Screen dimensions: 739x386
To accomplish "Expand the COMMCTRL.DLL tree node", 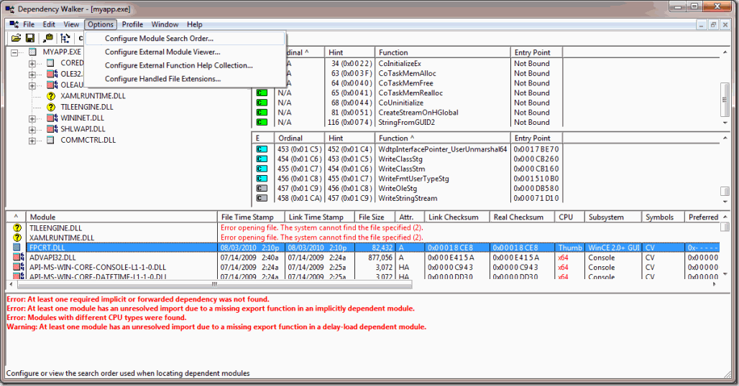I will pyautogui.click(x=32, y=141).
